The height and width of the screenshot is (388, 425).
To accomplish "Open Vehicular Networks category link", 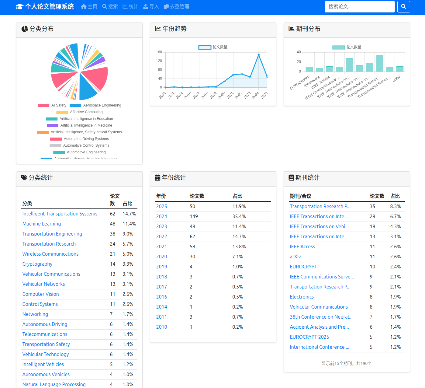I will tap(44, 284).
